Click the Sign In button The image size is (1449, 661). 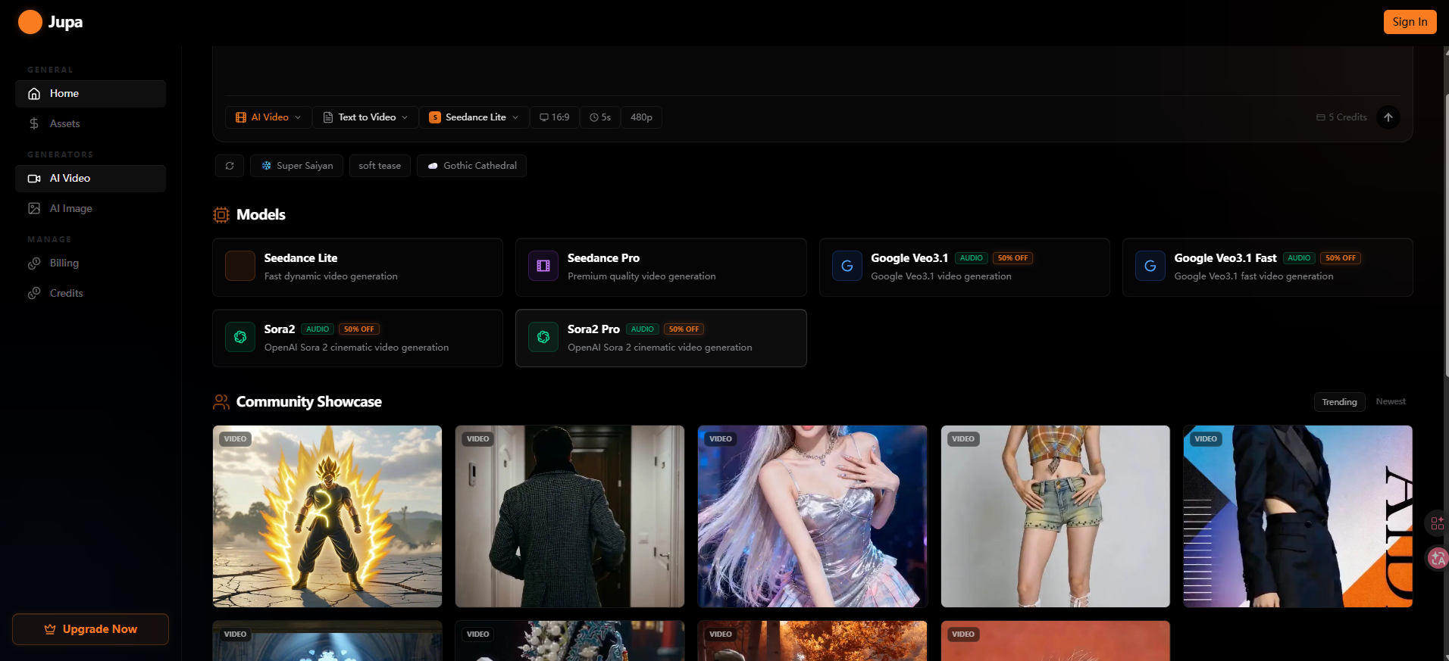click(1410, 22)
